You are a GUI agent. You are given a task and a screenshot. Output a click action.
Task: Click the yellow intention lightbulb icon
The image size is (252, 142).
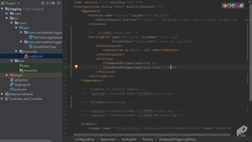coord(76,67)
